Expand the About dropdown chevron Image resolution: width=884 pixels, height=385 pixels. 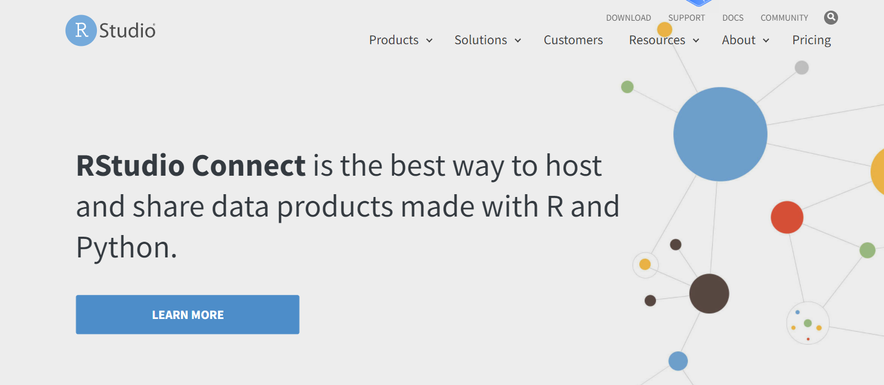tap(766, 40)
